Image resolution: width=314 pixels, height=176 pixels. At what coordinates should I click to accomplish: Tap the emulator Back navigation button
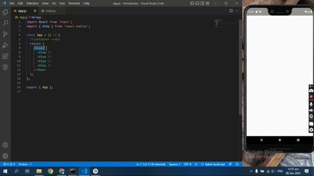click(x=261, y=140)
